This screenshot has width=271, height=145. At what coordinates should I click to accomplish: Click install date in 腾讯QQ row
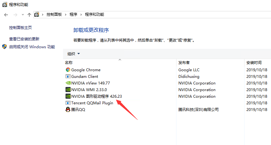click(x=257, y=110)
